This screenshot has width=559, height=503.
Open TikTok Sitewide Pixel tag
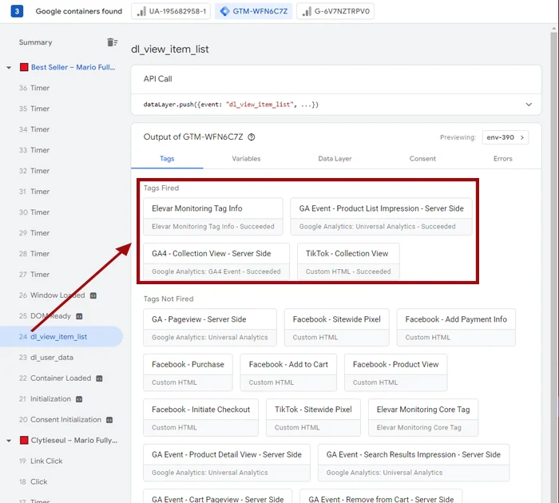[x=313, y=418]
